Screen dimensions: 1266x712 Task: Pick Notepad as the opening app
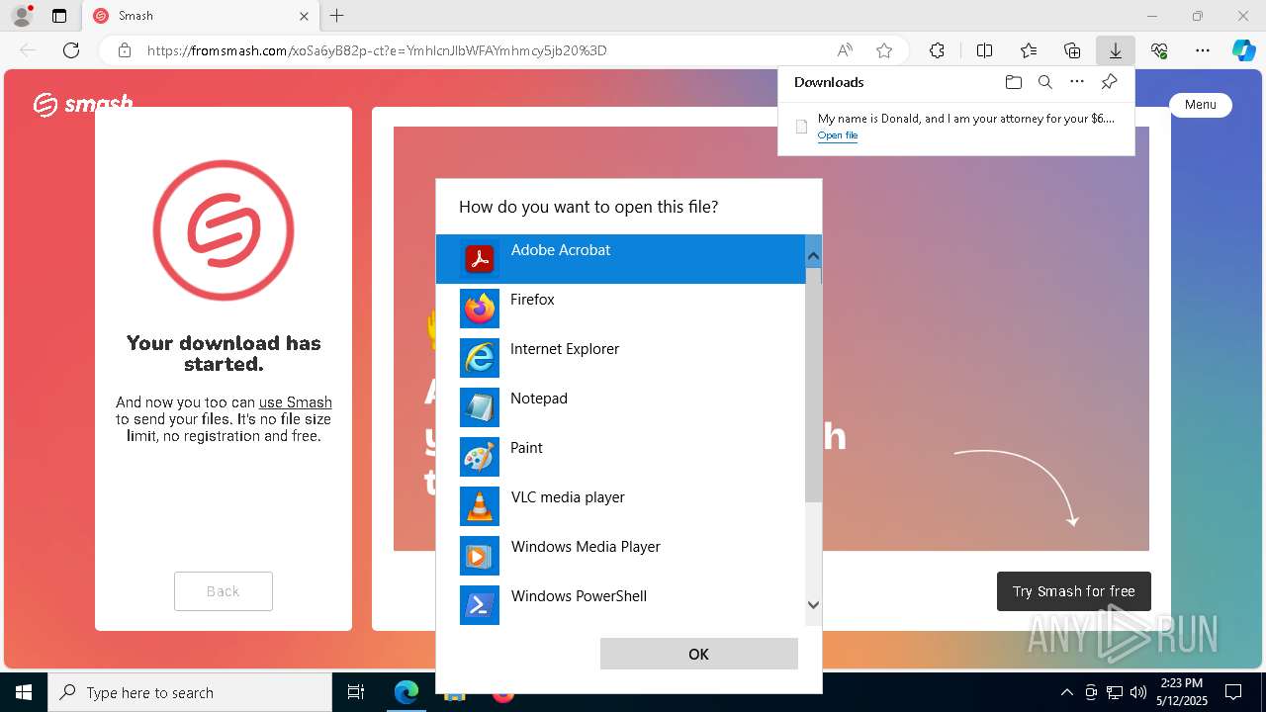coord(620,407)
